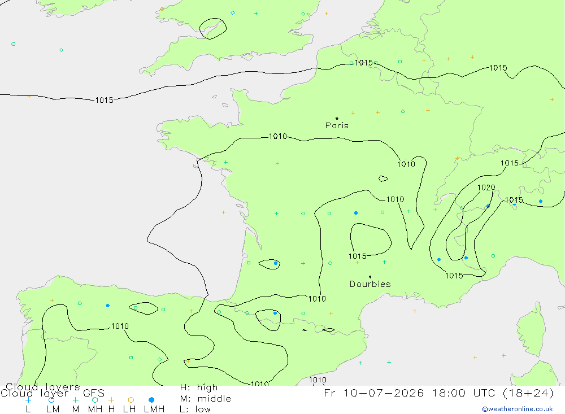Click the 'LMH' legend abbreviation
Screen dimensions: 565x414
pos(154,409)
